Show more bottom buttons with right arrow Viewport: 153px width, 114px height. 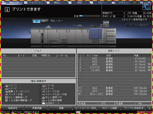[x=149, y=108]
